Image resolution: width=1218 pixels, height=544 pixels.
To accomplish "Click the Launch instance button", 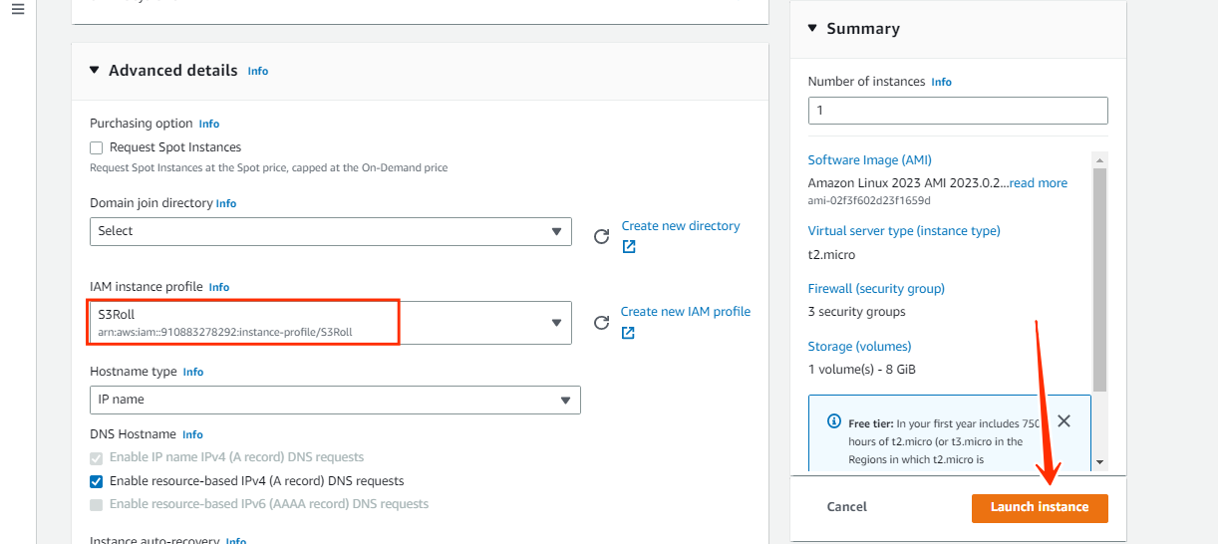I will pos(1040,507).
